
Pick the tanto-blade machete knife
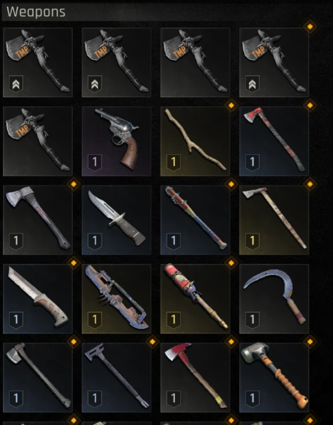tap(38, 298)
